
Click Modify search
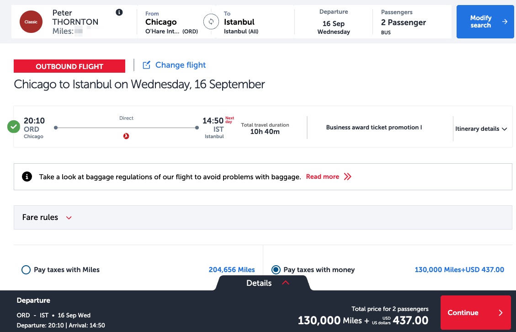485,21
